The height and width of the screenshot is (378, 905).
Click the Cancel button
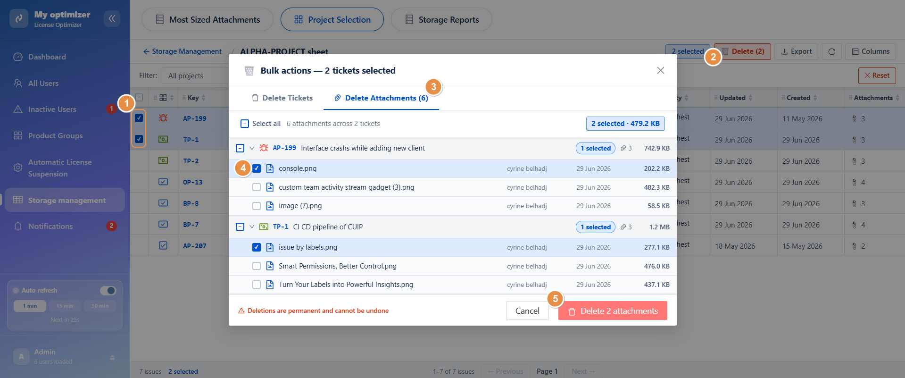click(x=527, y=311)
